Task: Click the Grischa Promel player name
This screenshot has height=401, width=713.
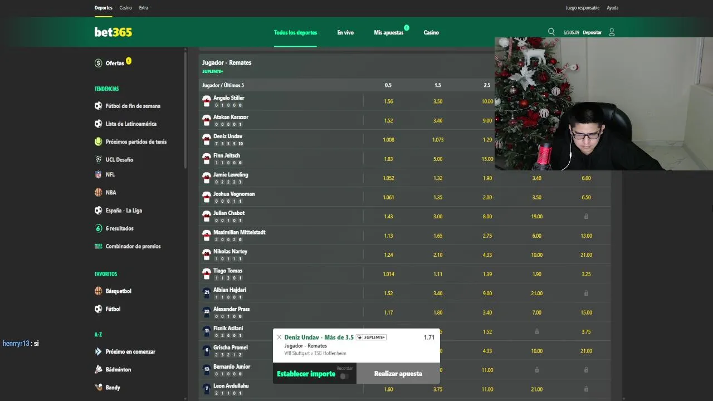Action: click(x=231, y=348)
